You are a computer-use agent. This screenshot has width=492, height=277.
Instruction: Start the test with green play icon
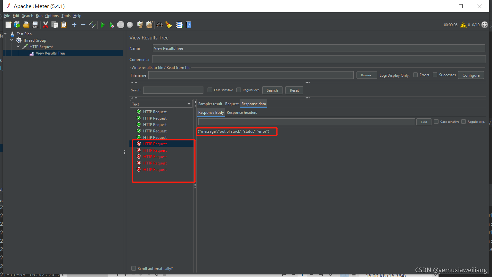102,25
